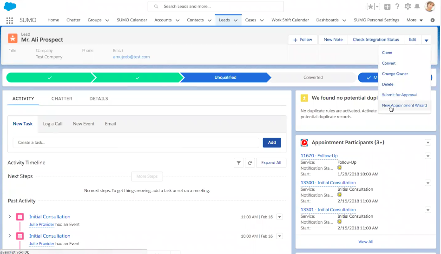Expand the Dashboards nav dropdown
Screen dimensions: 441x254
pyautogui.click(x=344, y=20)
